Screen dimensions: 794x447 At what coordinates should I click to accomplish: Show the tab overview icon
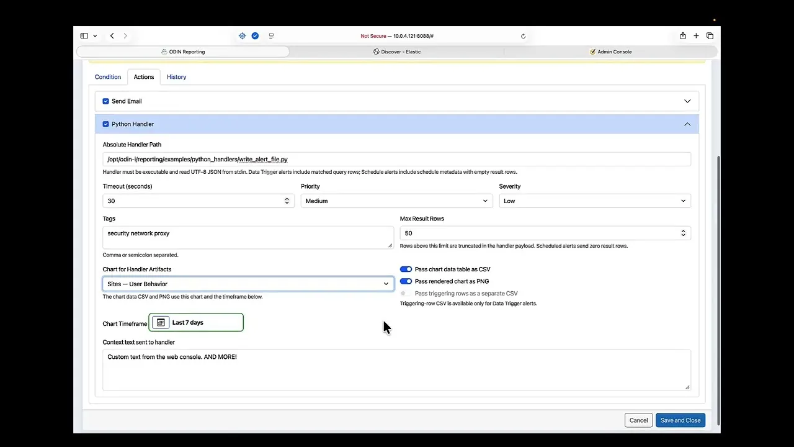pos(710,36)
